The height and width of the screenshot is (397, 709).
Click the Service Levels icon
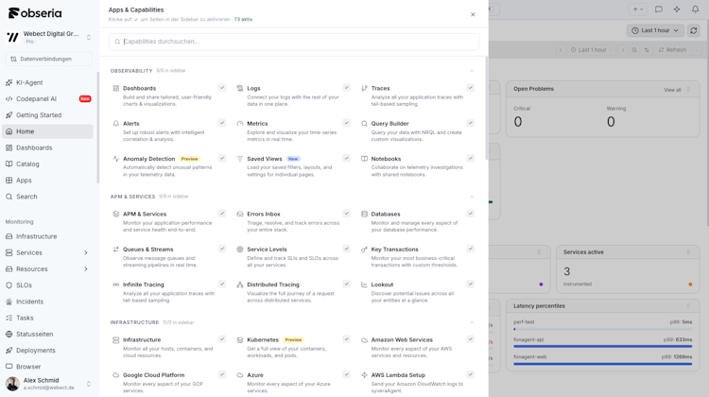coord(240,250)
